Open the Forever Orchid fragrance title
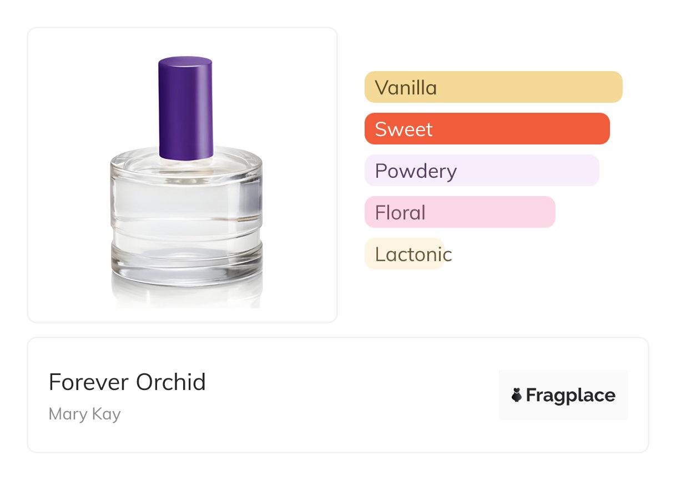676x480 pixels. (x=127, y=382)
